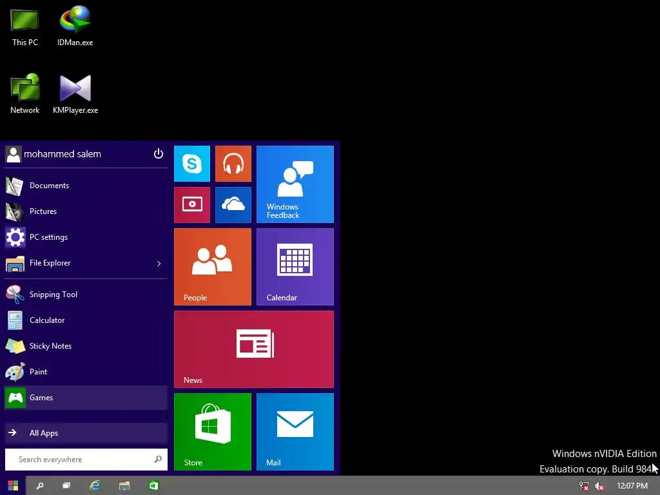Launch Internet Explorer from taskbar
Screen dimensions: 660x495
(x=95, y=486)
